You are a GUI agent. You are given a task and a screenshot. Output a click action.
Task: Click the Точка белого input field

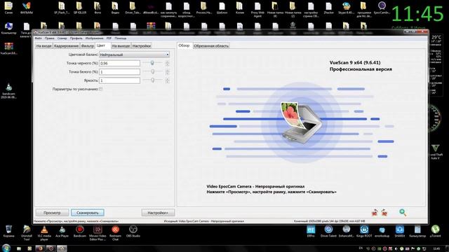(x=120, y=71)
